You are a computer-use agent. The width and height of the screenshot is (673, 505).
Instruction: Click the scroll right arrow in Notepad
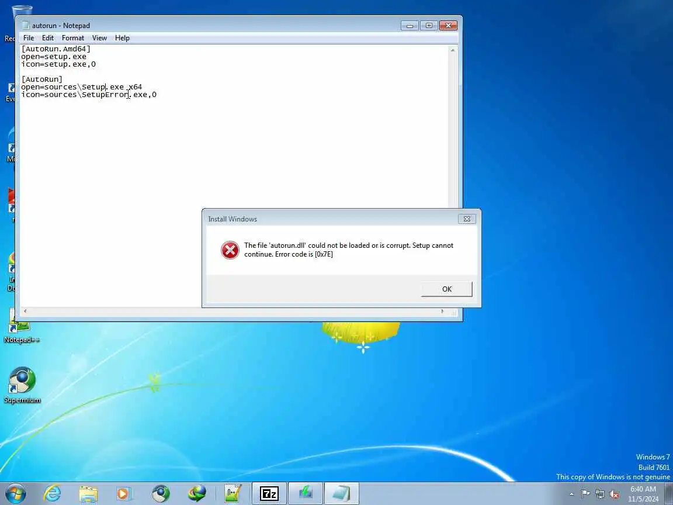pos(442,311)
